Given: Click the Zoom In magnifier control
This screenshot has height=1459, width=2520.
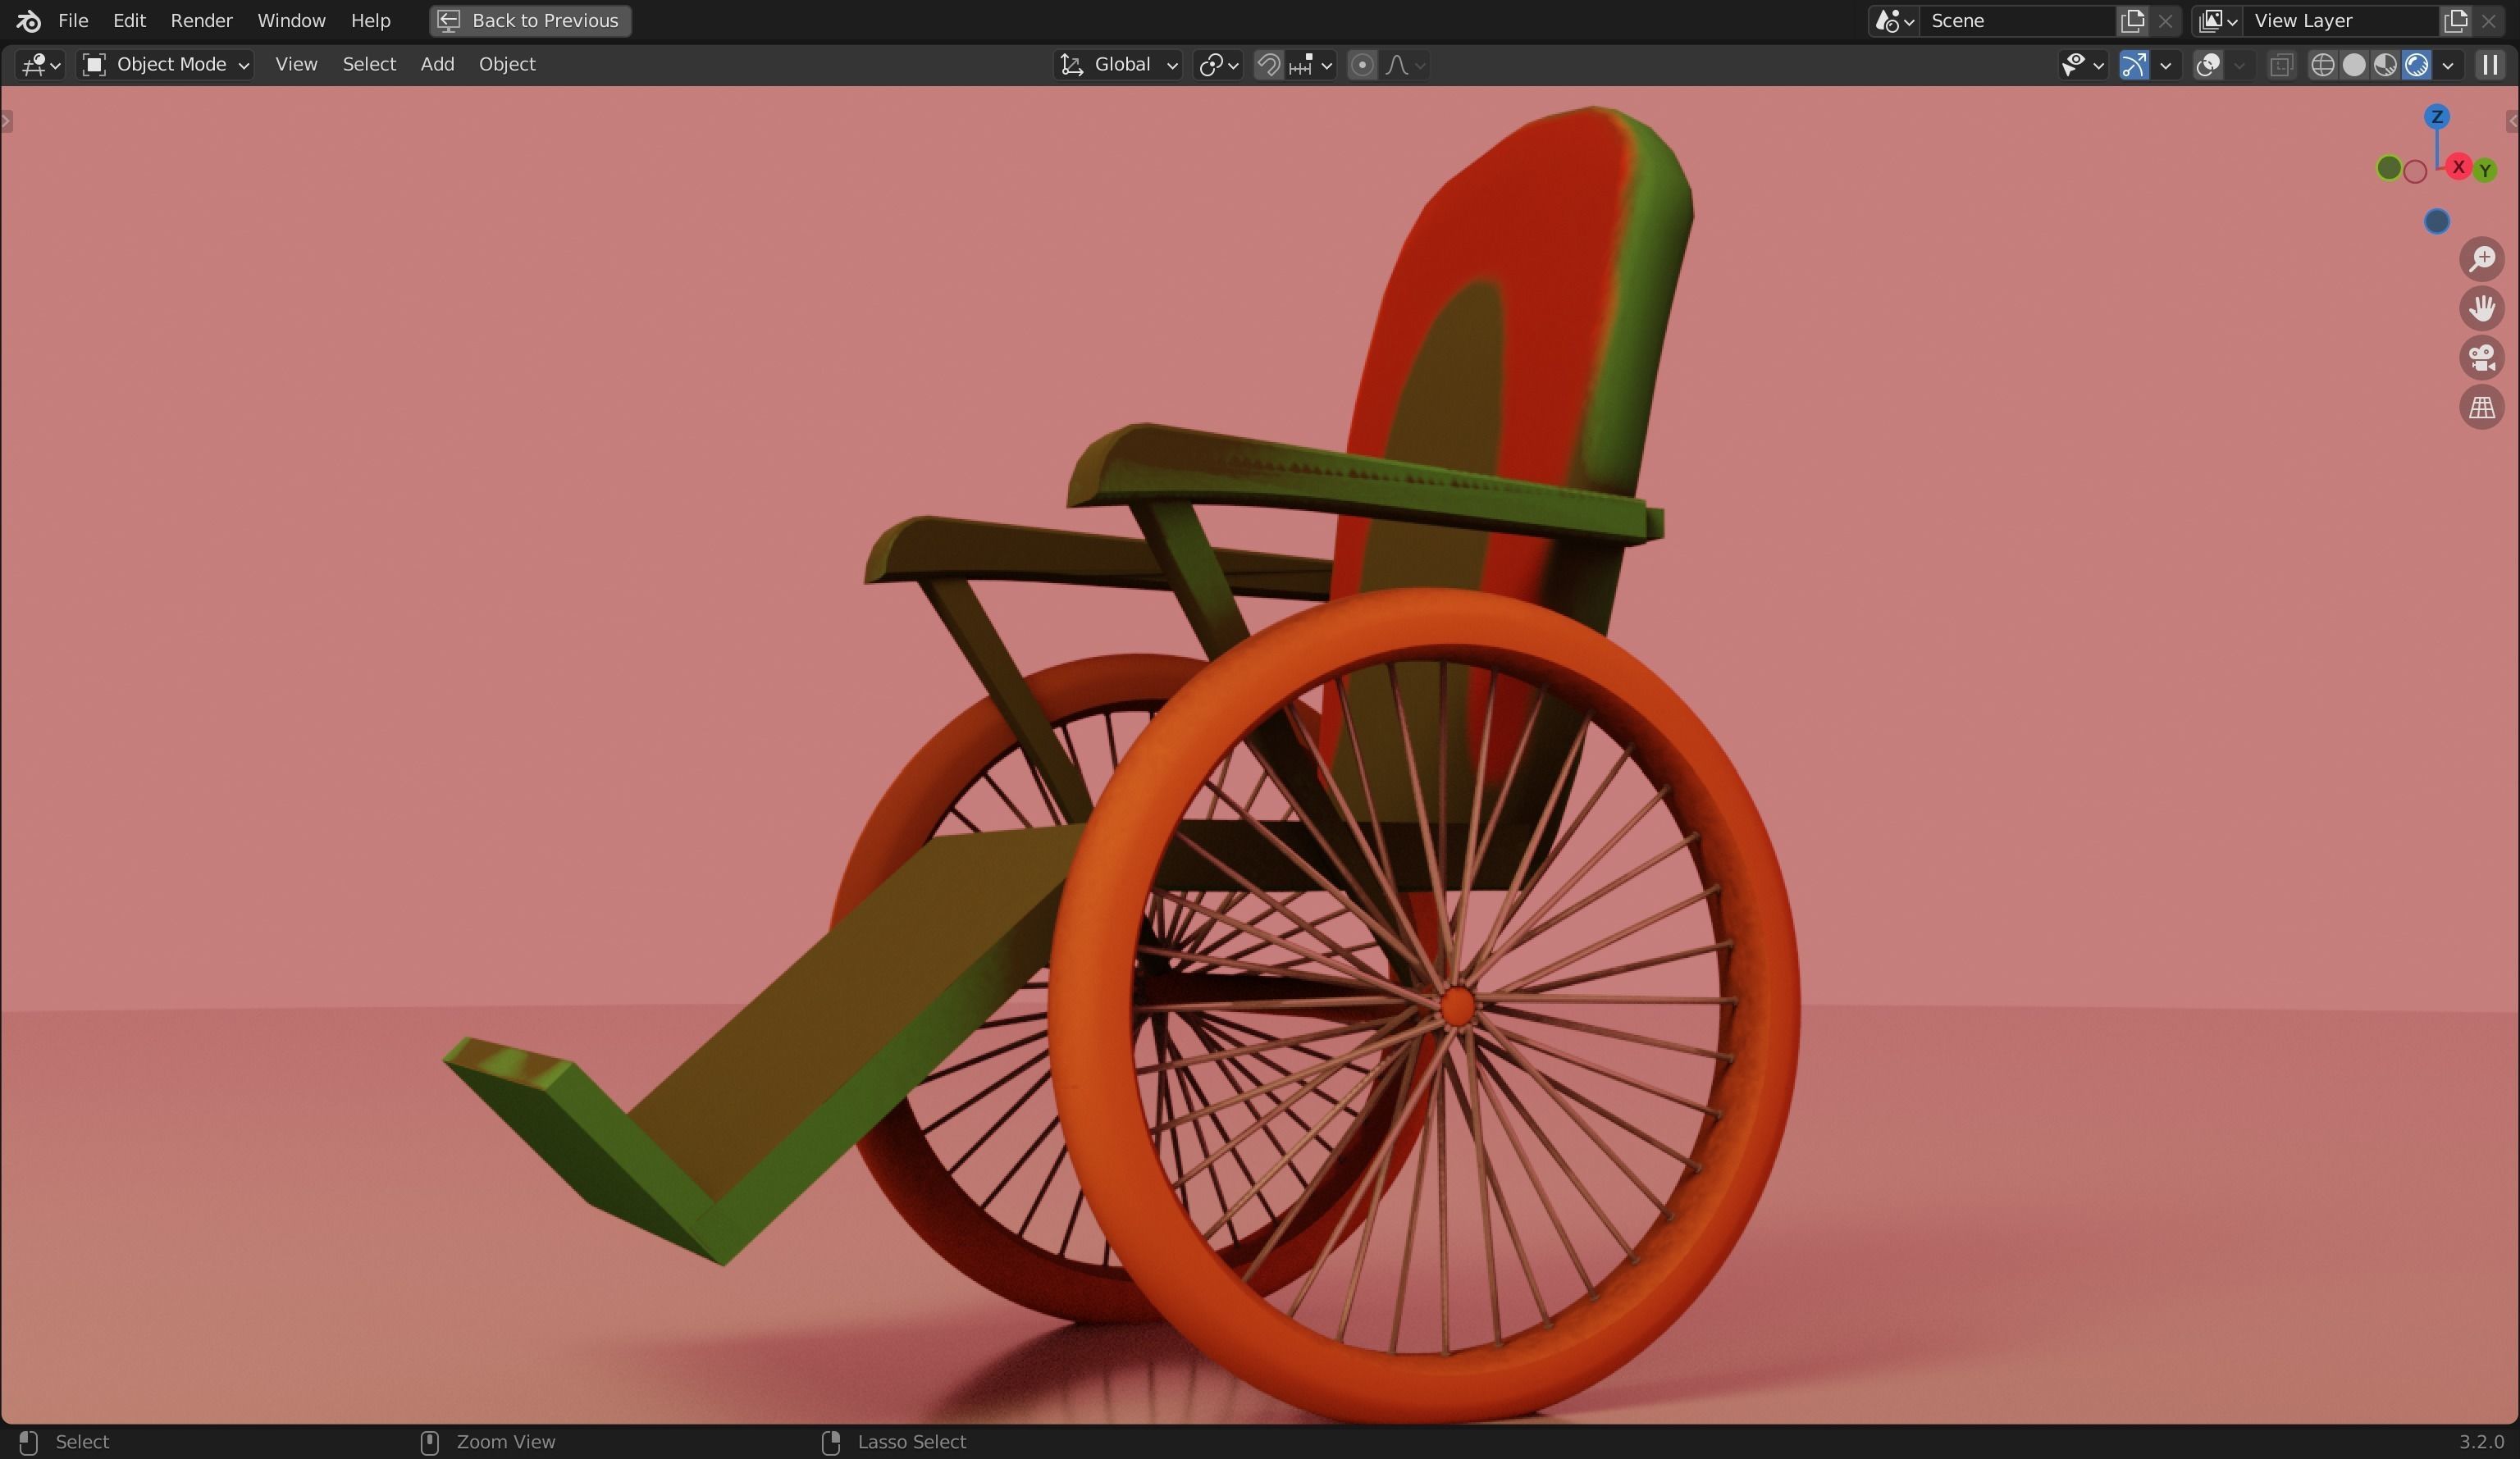Looking at the screenshot, I should [x=2482, y=259].
